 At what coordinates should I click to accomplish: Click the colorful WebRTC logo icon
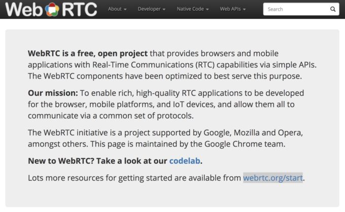(52, 10)
